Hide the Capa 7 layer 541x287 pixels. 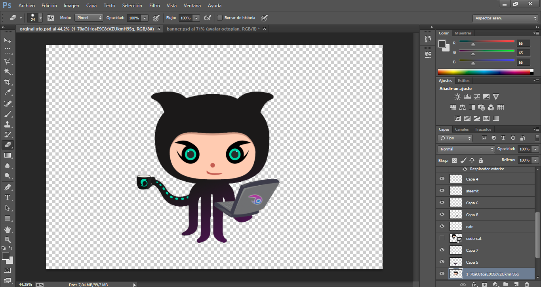click(x=442, y=250)
